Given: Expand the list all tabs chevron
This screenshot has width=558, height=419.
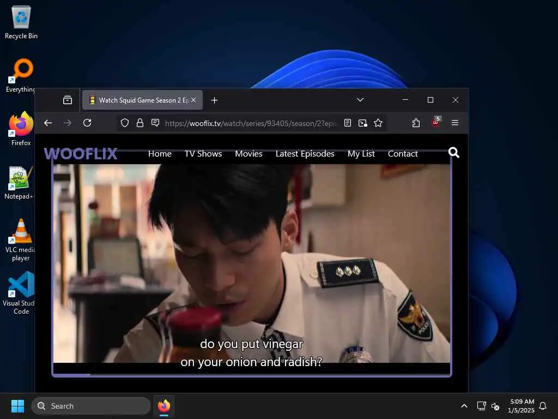Looking at the screenshot, I should tap(360, 100).
